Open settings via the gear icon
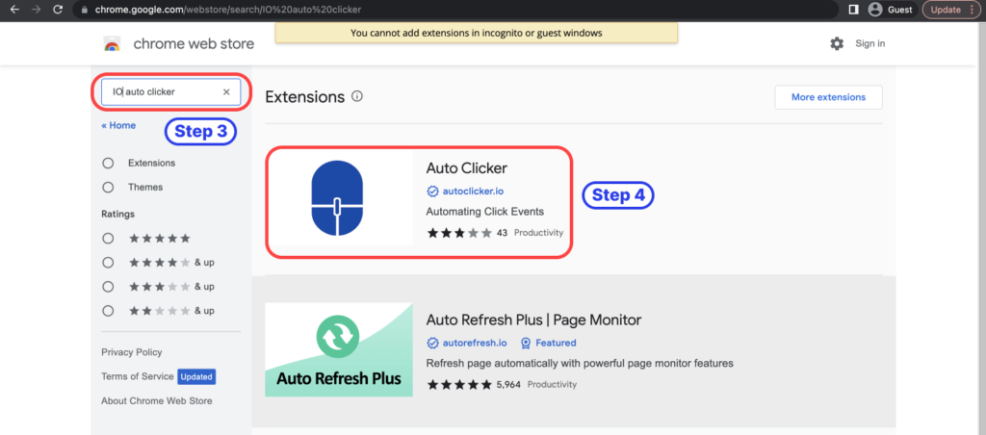The height and width of the screenshot is (435, 986). tap(837, 43)
